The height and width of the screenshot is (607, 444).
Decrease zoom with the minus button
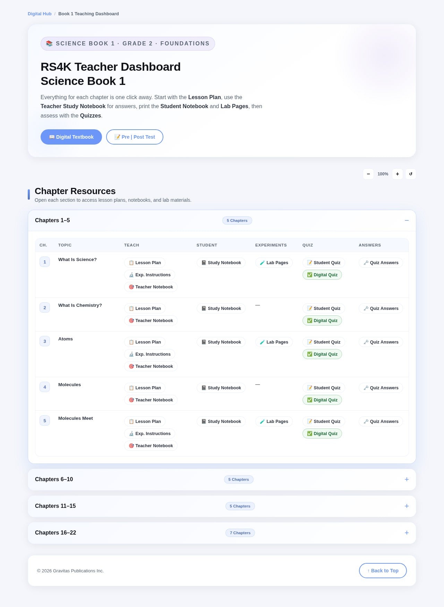pyautogui.click(x=368, y=174)
